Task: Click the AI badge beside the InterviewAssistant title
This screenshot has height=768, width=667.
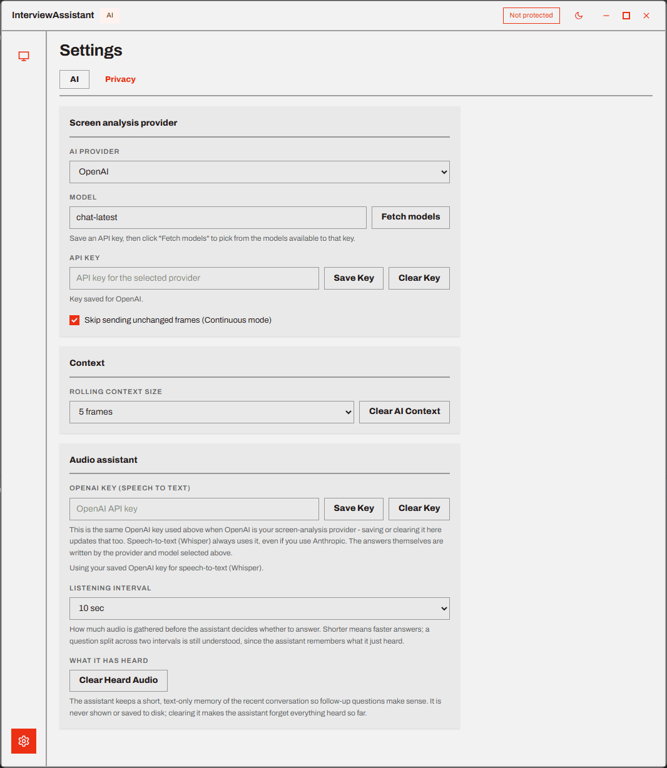Action: (109, 16)
